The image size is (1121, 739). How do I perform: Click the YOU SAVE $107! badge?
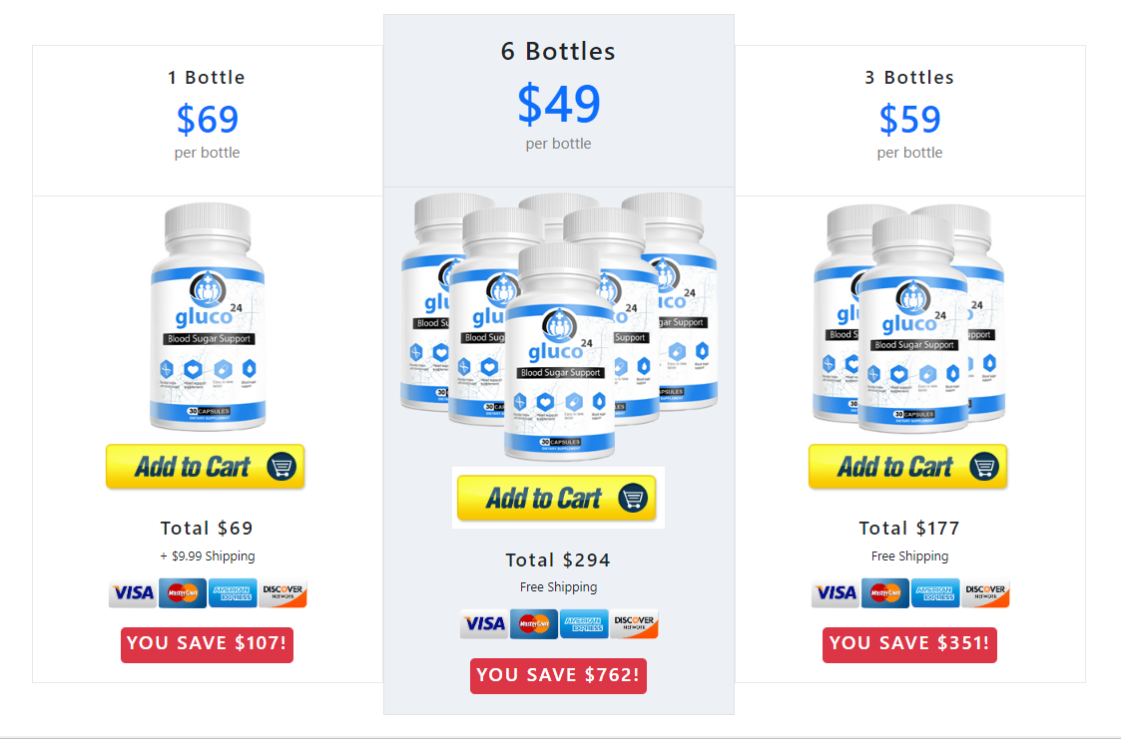[208, 644]
